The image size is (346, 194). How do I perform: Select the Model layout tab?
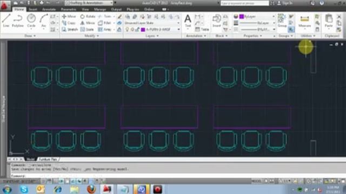click(30, 159)
